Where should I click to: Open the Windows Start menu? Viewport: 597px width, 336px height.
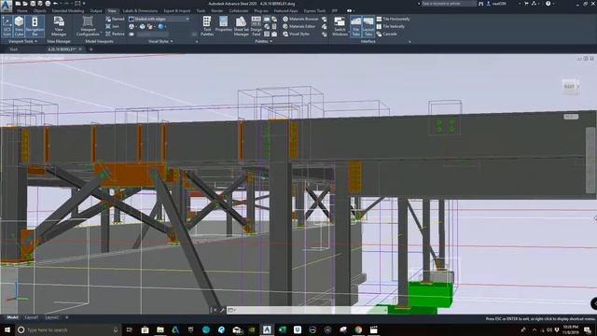pos(7,329)
